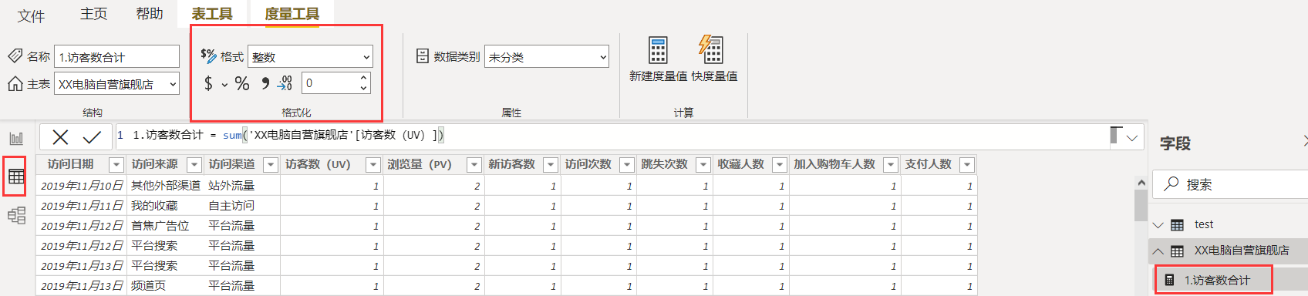Click the search magnifier icon
This screenshot has height=296, width=1308.
coord(1171,183)
